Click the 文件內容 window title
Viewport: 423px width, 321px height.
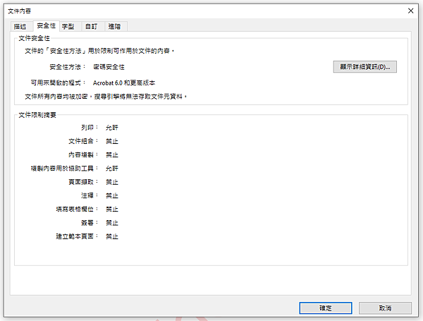[20, 11]
